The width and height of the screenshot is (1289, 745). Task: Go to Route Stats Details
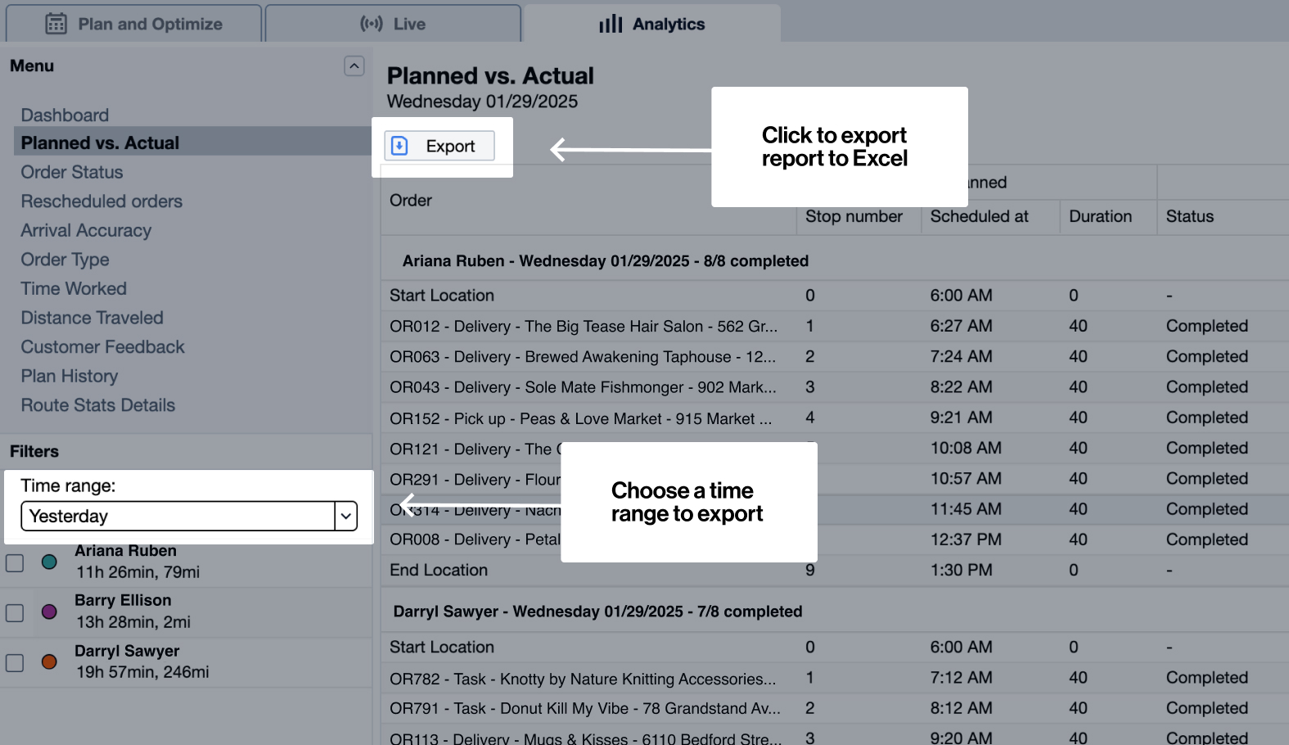tap(98, 405)
